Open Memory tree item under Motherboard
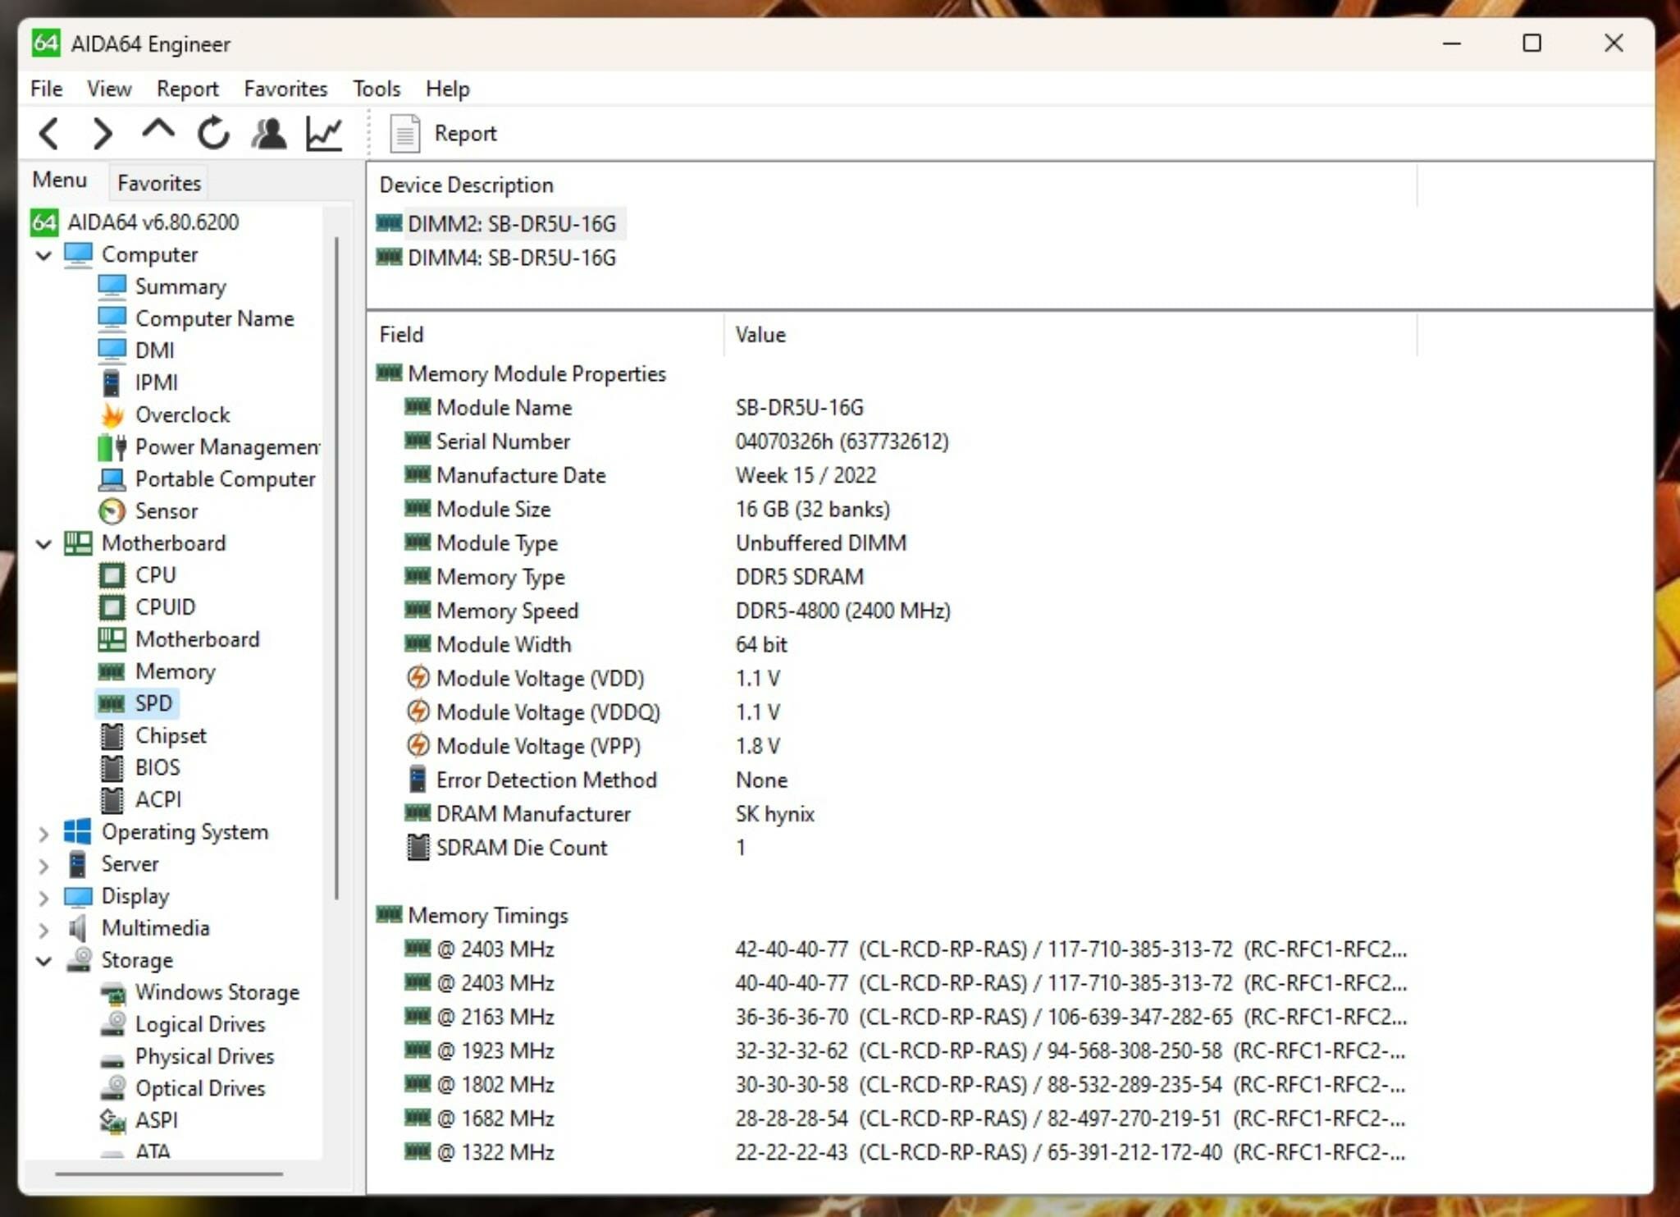 click(175, 672)
